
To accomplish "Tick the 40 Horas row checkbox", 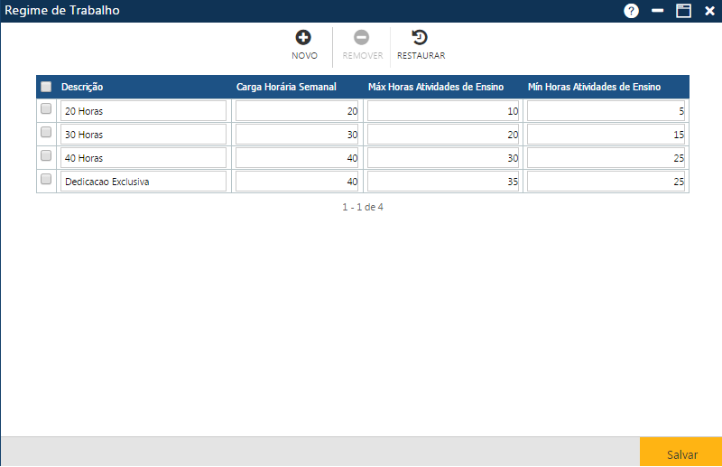I will click(x=46, y=155).
